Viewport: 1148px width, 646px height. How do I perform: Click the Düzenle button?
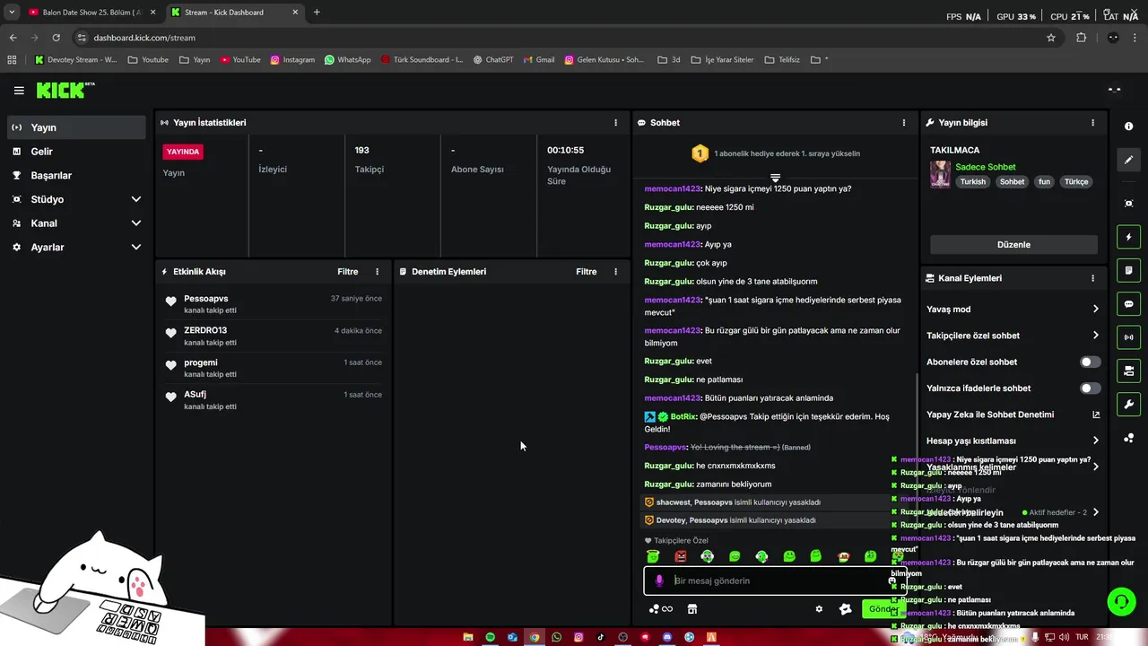[x=1013, y=245]
